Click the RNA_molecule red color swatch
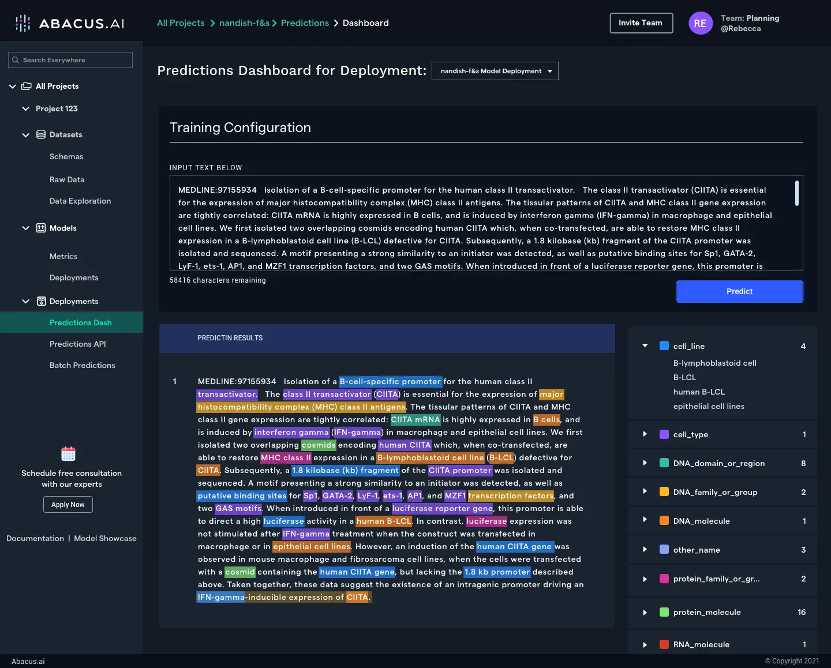The width and height of the screenshot is (831, 668). [x=664, y=644]
